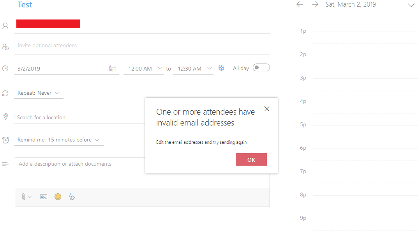Click OK in the invalid email dialog
Viewport: 418px width, 237px height.
251,159
